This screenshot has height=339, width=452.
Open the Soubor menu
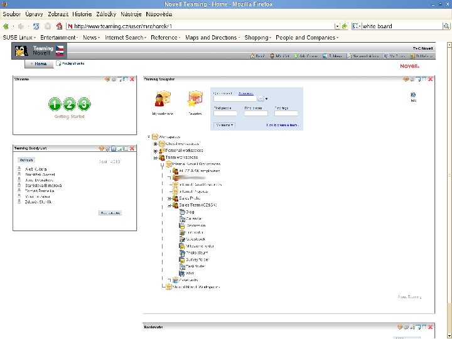click(x=11, y=14)
